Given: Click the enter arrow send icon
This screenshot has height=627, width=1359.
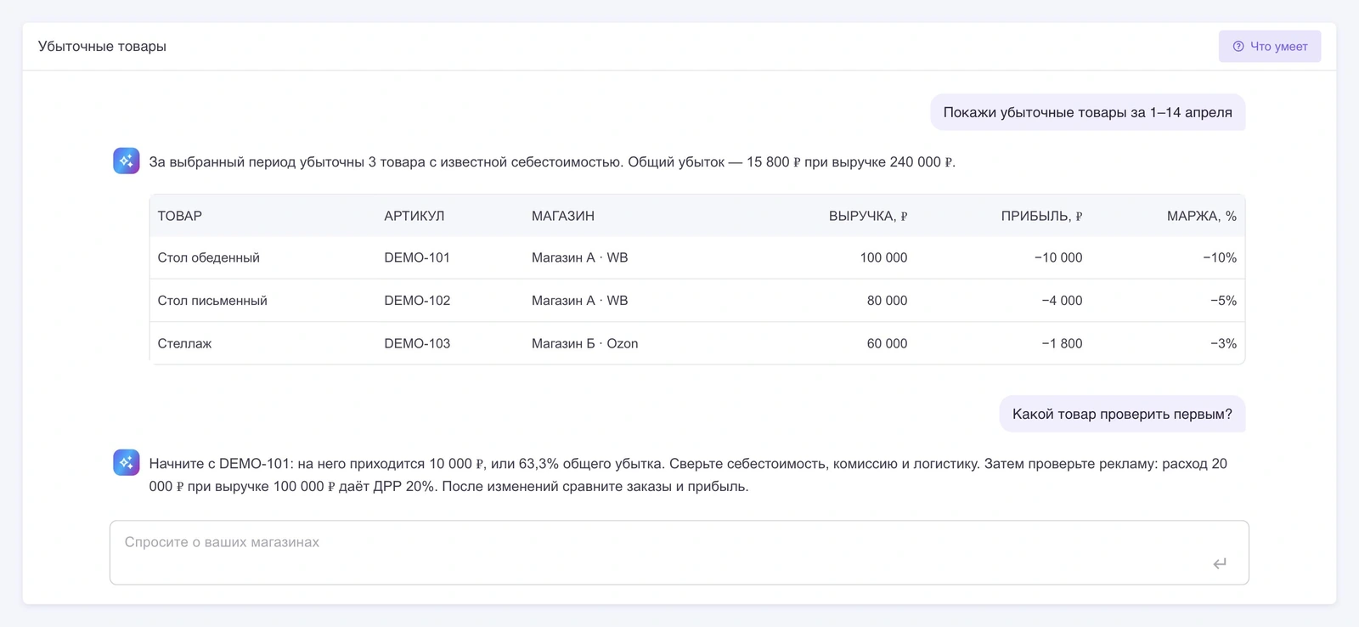Looking at the screenshot, I should coord(1220,563).
